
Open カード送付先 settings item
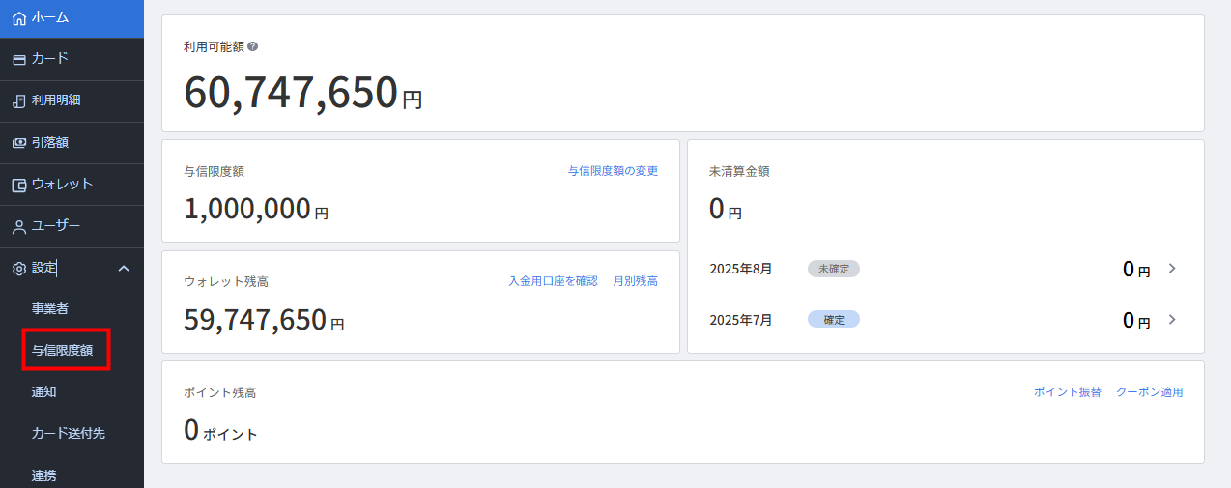pos(68,433)
